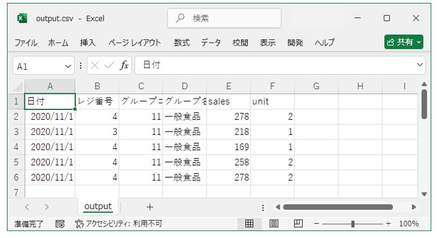Select the unit header cell
This screenshot has width=440, height=238.
click(x=272, y=101)
